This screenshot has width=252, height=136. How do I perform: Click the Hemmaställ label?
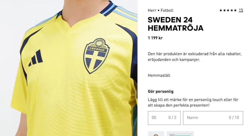159,75
